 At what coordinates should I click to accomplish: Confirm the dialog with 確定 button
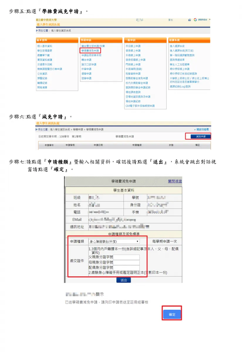(172, 314)
